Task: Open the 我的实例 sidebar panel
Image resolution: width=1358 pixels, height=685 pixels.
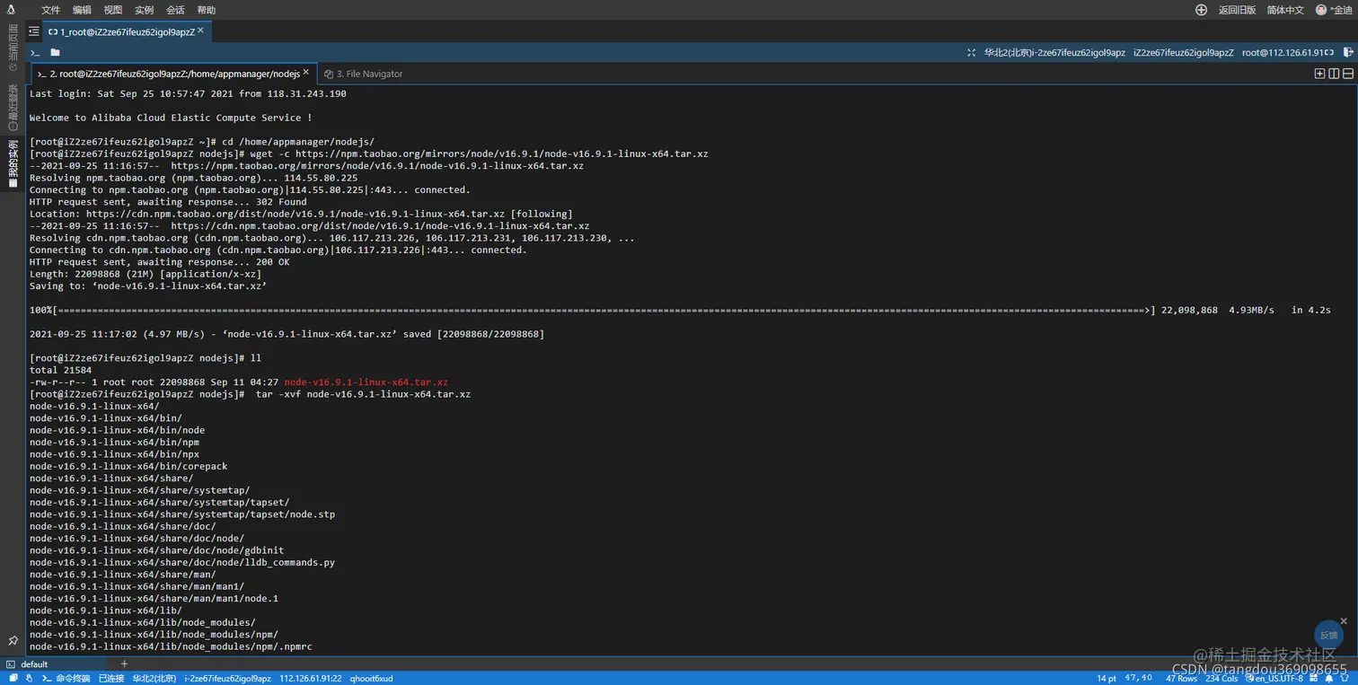Action: (x=13, y=164)
